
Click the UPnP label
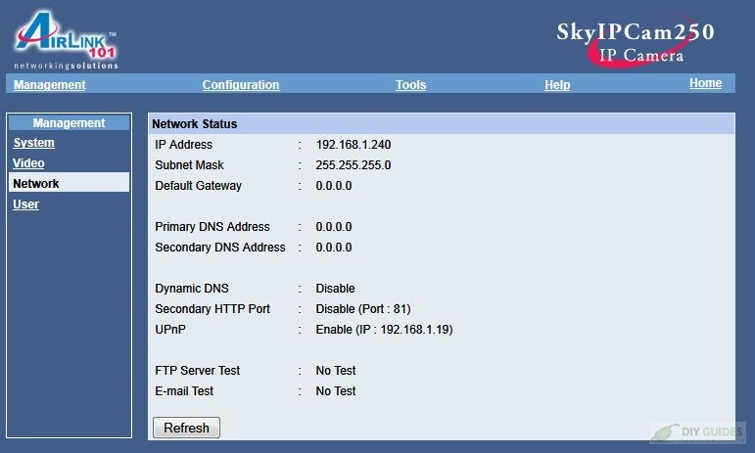(170, 330)
